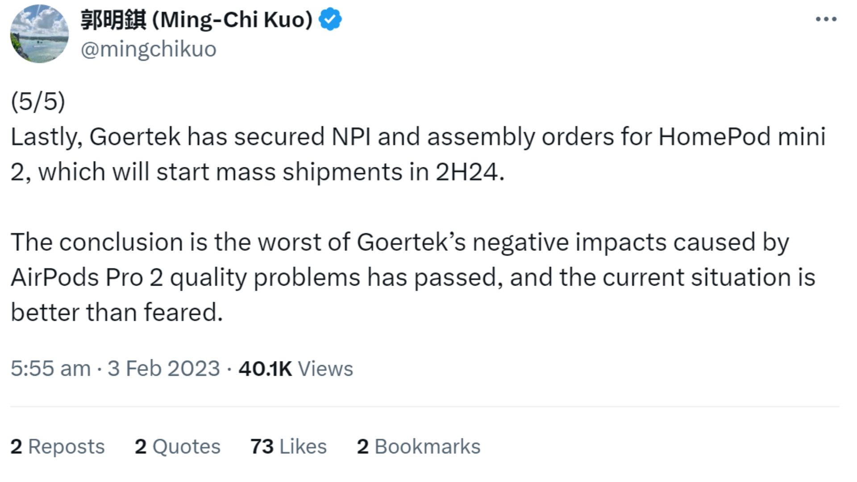Click the phrase The conclusion in the tweet
The image size is (857, 482).
(x=97, y=242)
